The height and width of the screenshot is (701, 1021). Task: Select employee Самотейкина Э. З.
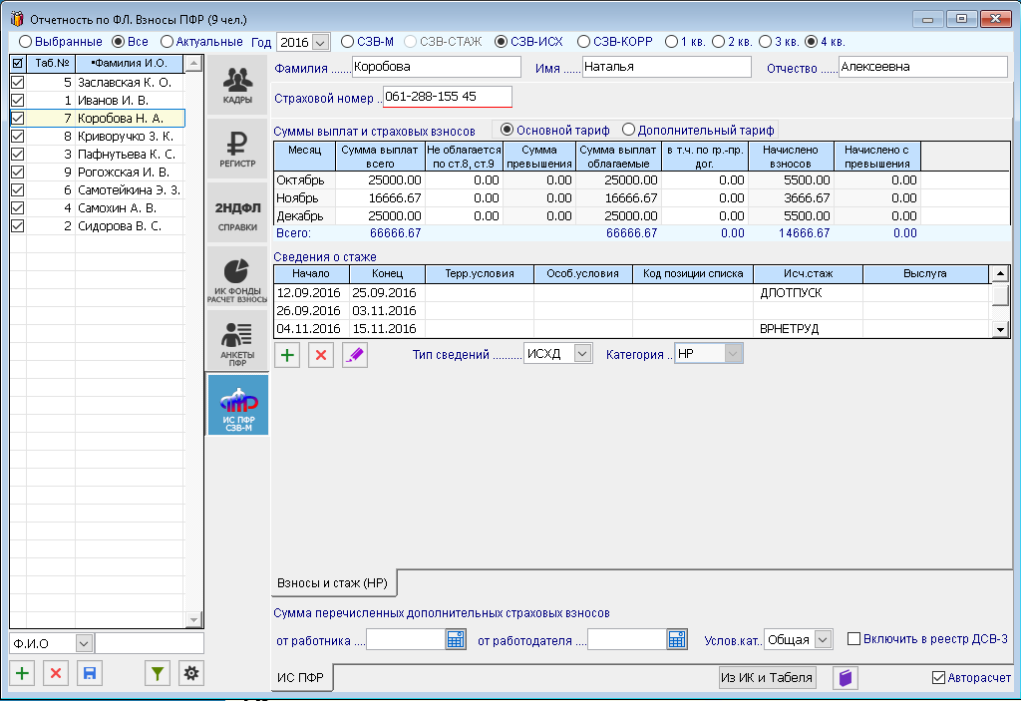[x=129, y=190]
